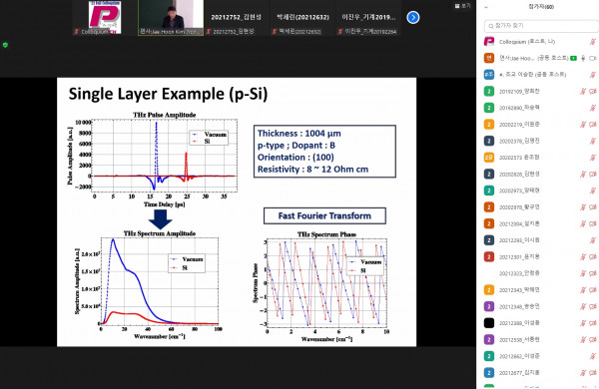This screenshot has width=599, height=389.
Task: Toggle video for 20212677 participant
Action: 593,373
